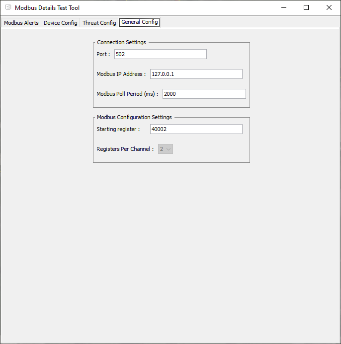Select the General Config tab
This screenshot has height=344, width=341.
pyautogui.click(x=140, y=22)
